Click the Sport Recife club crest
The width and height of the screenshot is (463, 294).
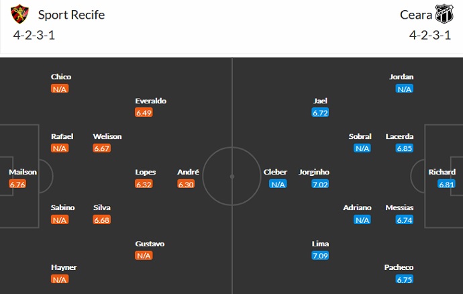coord(22,15)
